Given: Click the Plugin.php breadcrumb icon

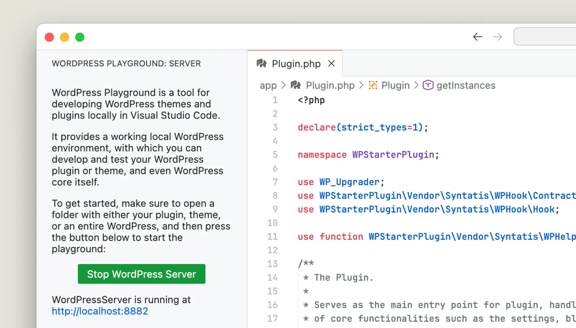Looking at the screenshot, I should pyautogui.click(x=296, y=85).
